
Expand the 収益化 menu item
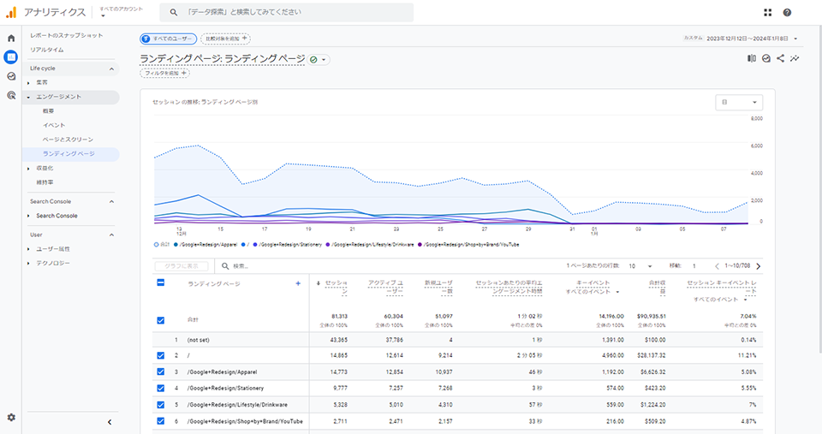coord(28,169)
